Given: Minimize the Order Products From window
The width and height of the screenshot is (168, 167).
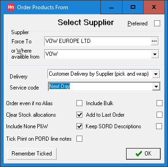Looking at the screenshot, I should (x=111, y=7).
